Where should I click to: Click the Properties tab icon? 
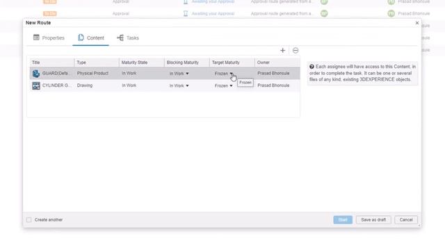(36, 37)
